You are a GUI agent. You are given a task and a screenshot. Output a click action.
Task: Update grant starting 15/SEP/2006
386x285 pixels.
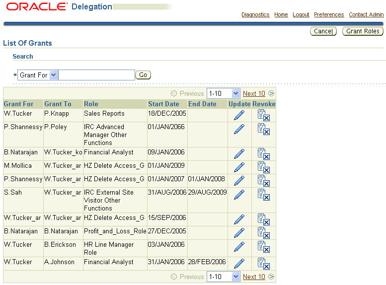(239, 219)
